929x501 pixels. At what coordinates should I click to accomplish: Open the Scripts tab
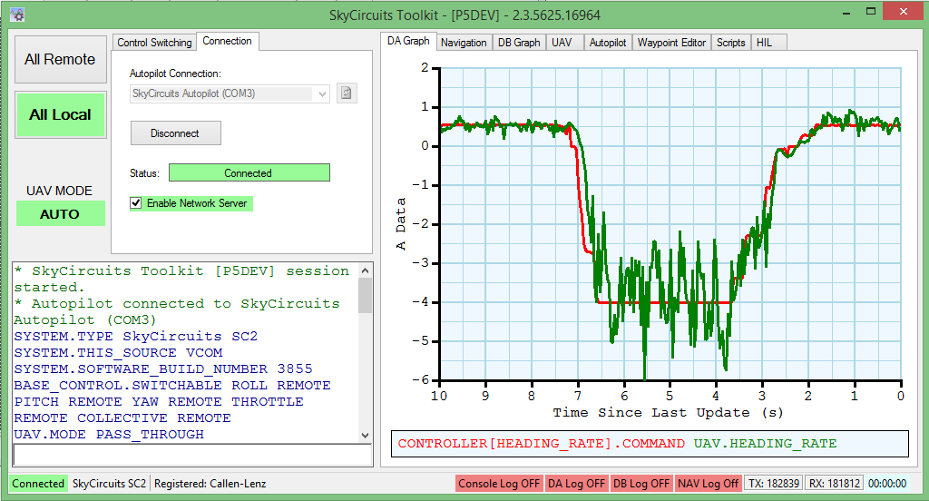[x=730, y=43]
